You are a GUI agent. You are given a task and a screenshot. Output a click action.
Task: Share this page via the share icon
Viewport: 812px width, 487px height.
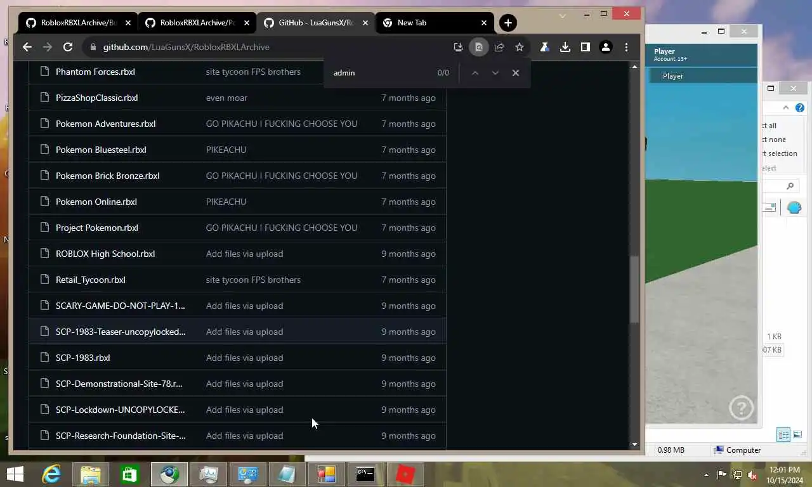(499, 47)
